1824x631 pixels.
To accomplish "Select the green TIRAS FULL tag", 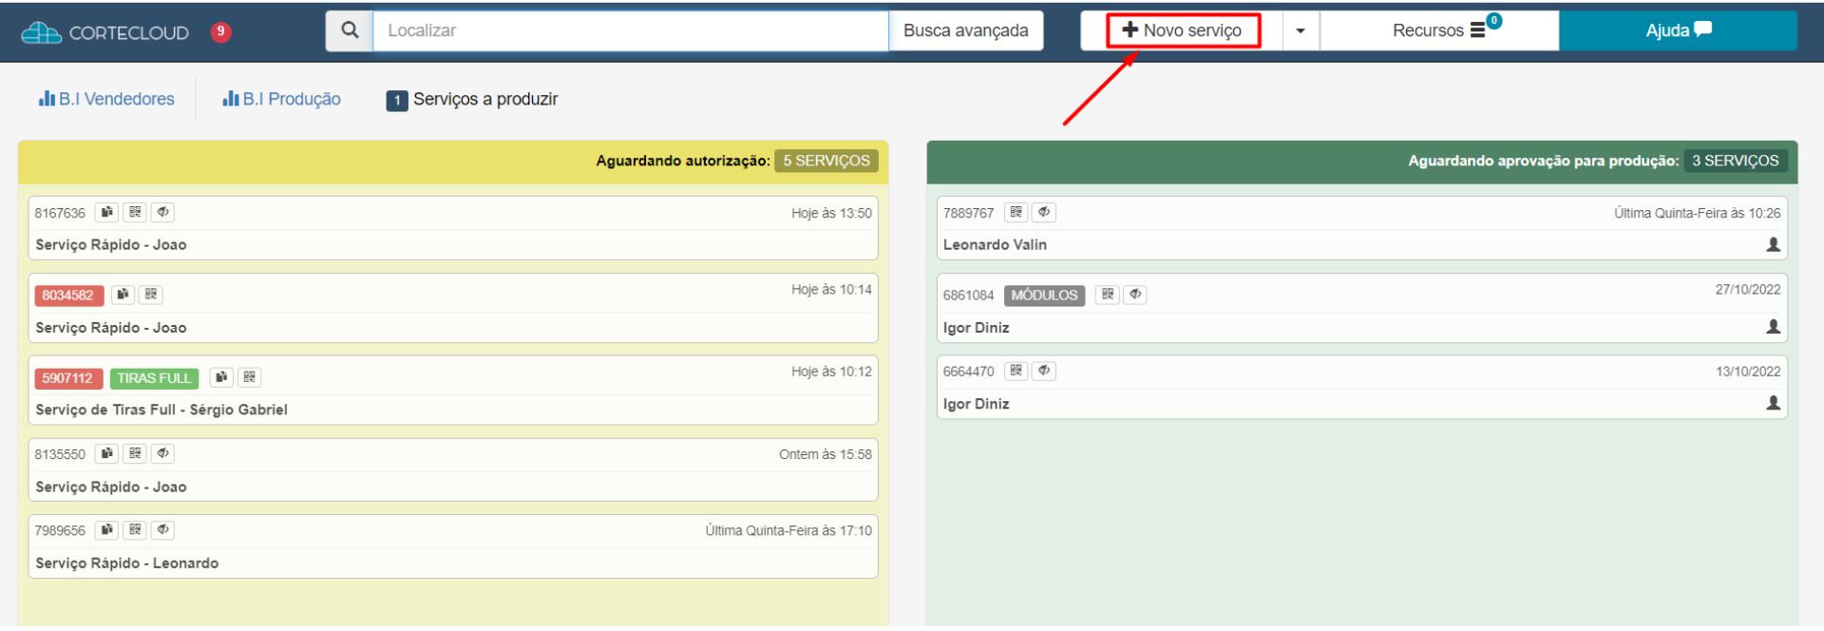I will pos(154,378).
